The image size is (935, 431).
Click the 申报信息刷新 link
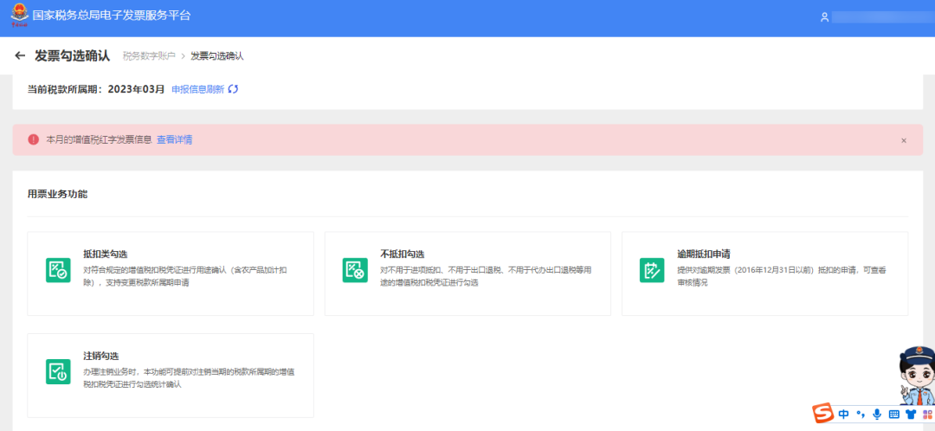(198, 89)
